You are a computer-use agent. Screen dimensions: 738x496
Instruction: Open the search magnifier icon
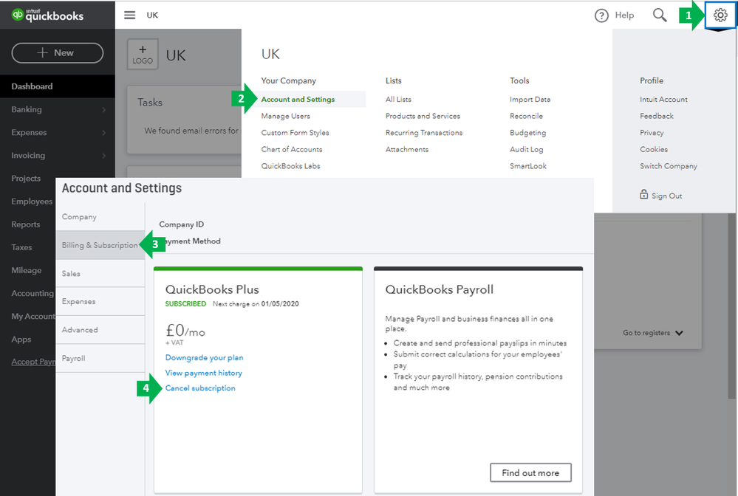(x=660, y=15)
